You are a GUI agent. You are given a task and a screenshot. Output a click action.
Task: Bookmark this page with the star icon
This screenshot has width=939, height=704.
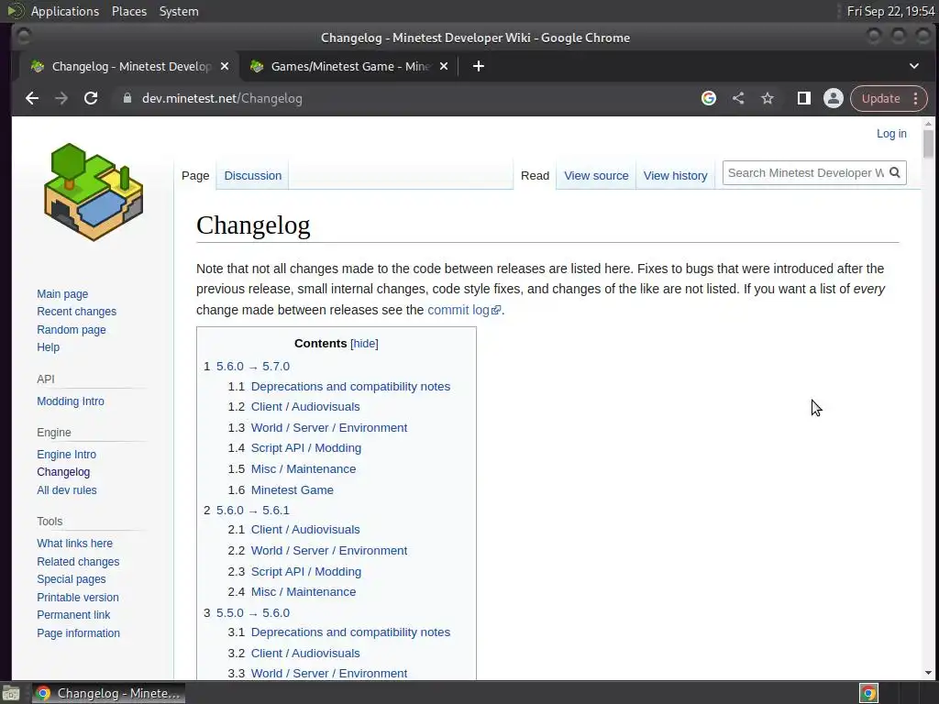tap(768, 98)
